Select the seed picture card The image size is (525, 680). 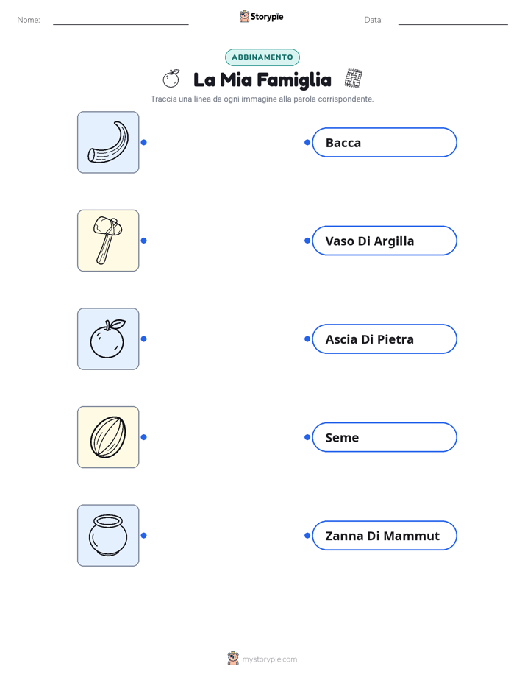click(x=108, y=437)
